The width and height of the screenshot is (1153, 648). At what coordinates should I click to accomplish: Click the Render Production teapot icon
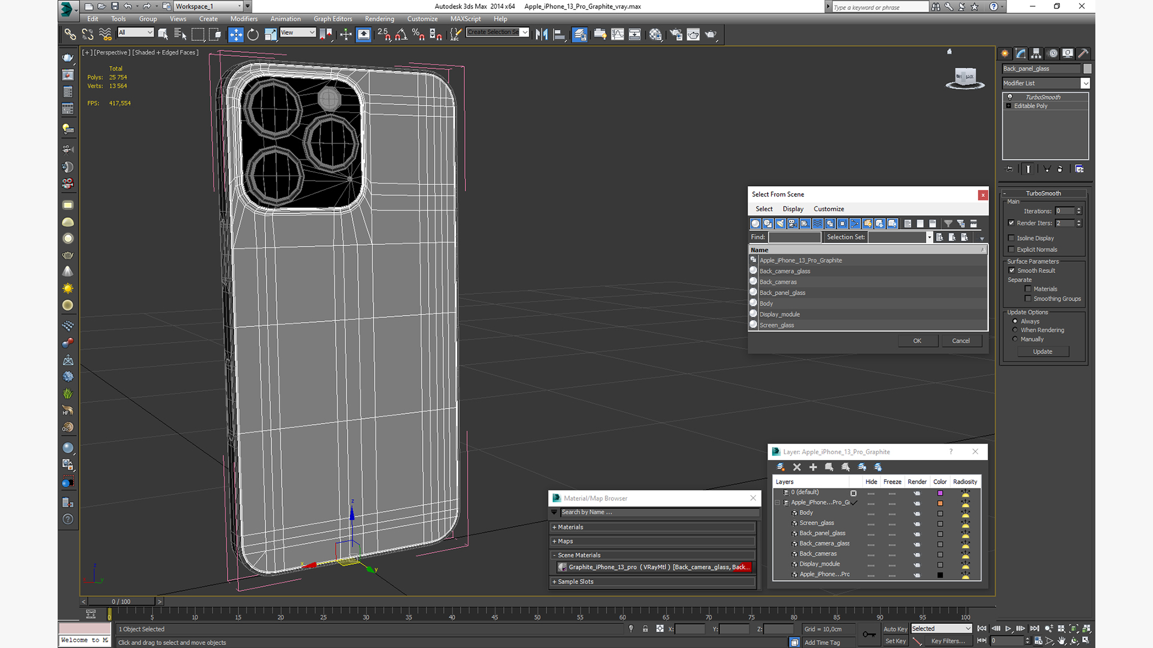(711, 35)
